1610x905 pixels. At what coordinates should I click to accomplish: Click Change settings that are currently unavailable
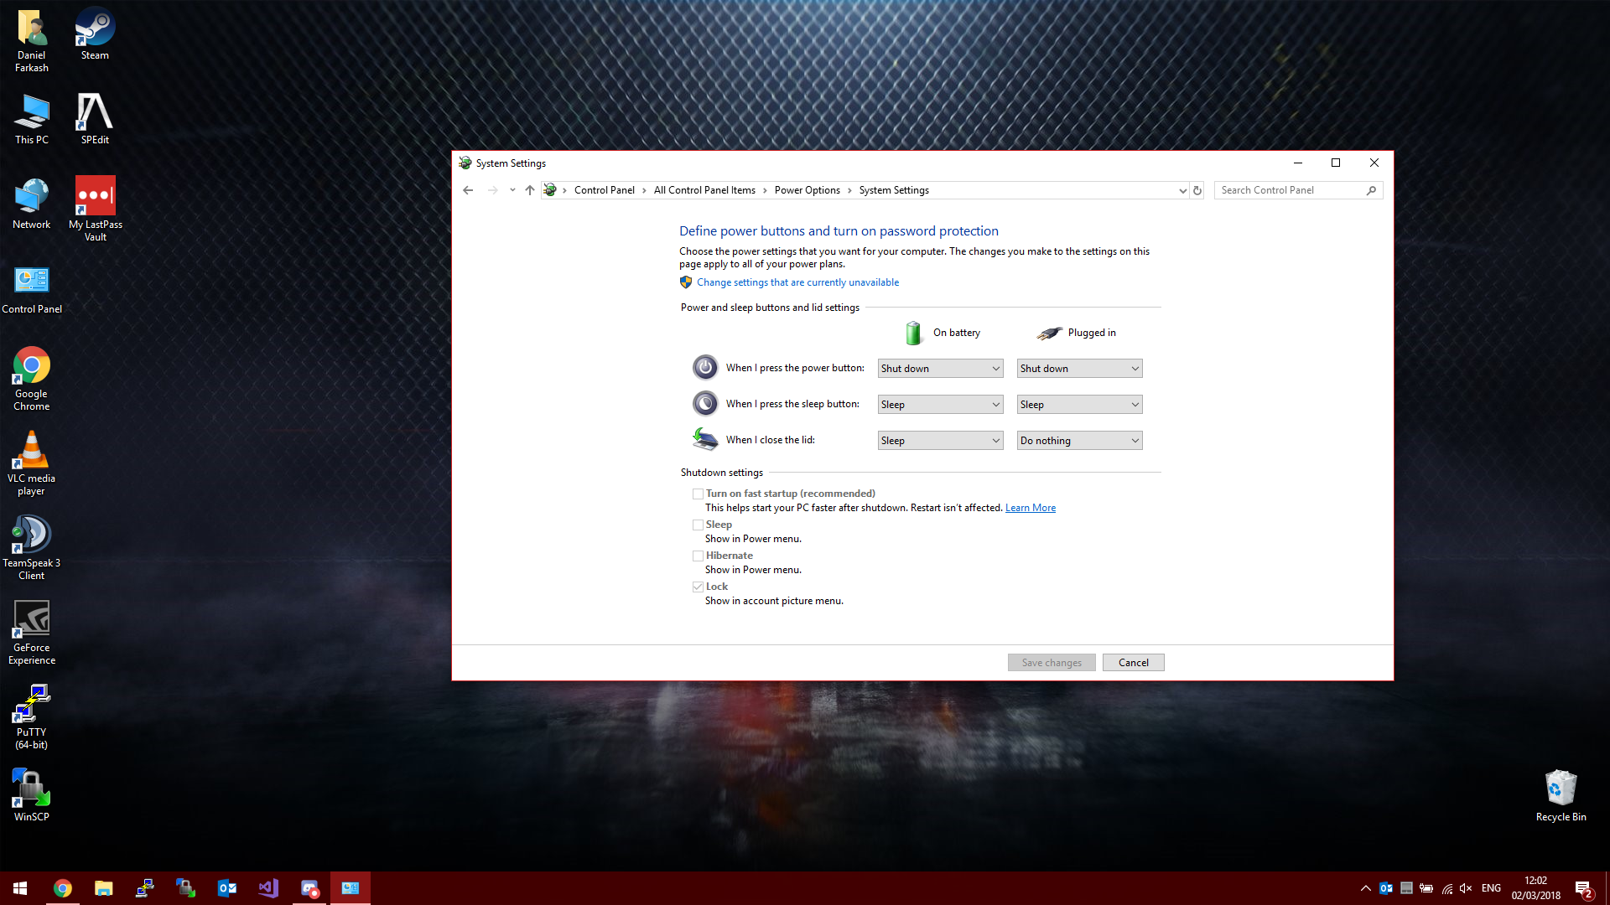[x=797, y=282]
